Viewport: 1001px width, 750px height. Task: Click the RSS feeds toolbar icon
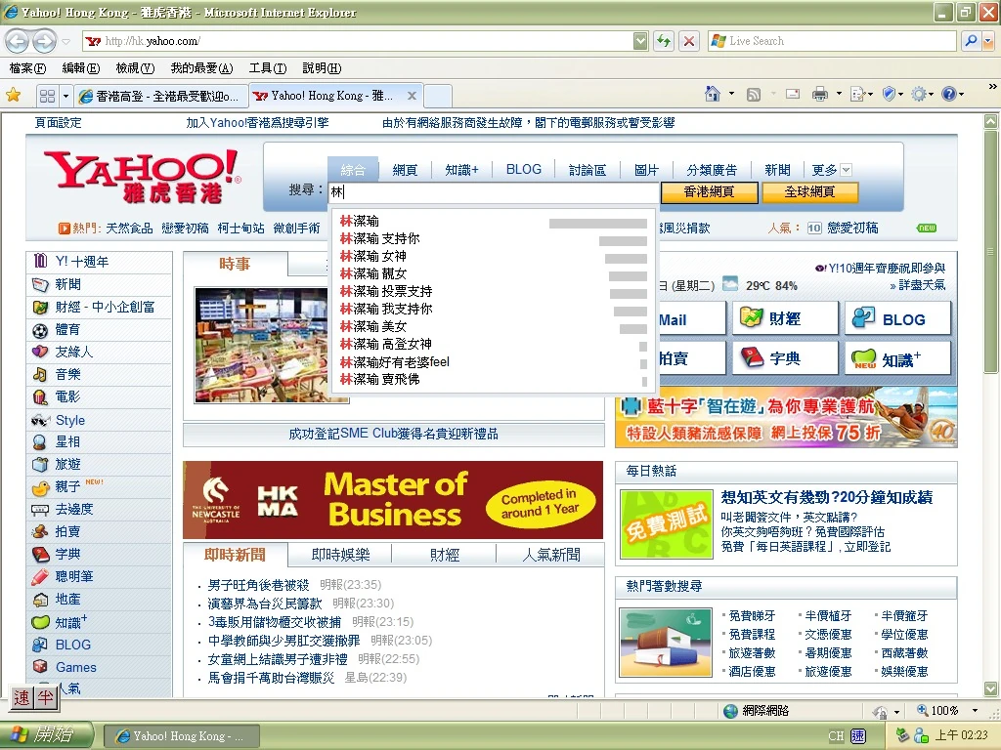click(x=754, y=95)
